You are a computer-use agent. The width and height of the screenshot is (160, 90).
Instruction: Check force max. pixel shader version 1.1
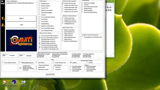tap(40, 36)
